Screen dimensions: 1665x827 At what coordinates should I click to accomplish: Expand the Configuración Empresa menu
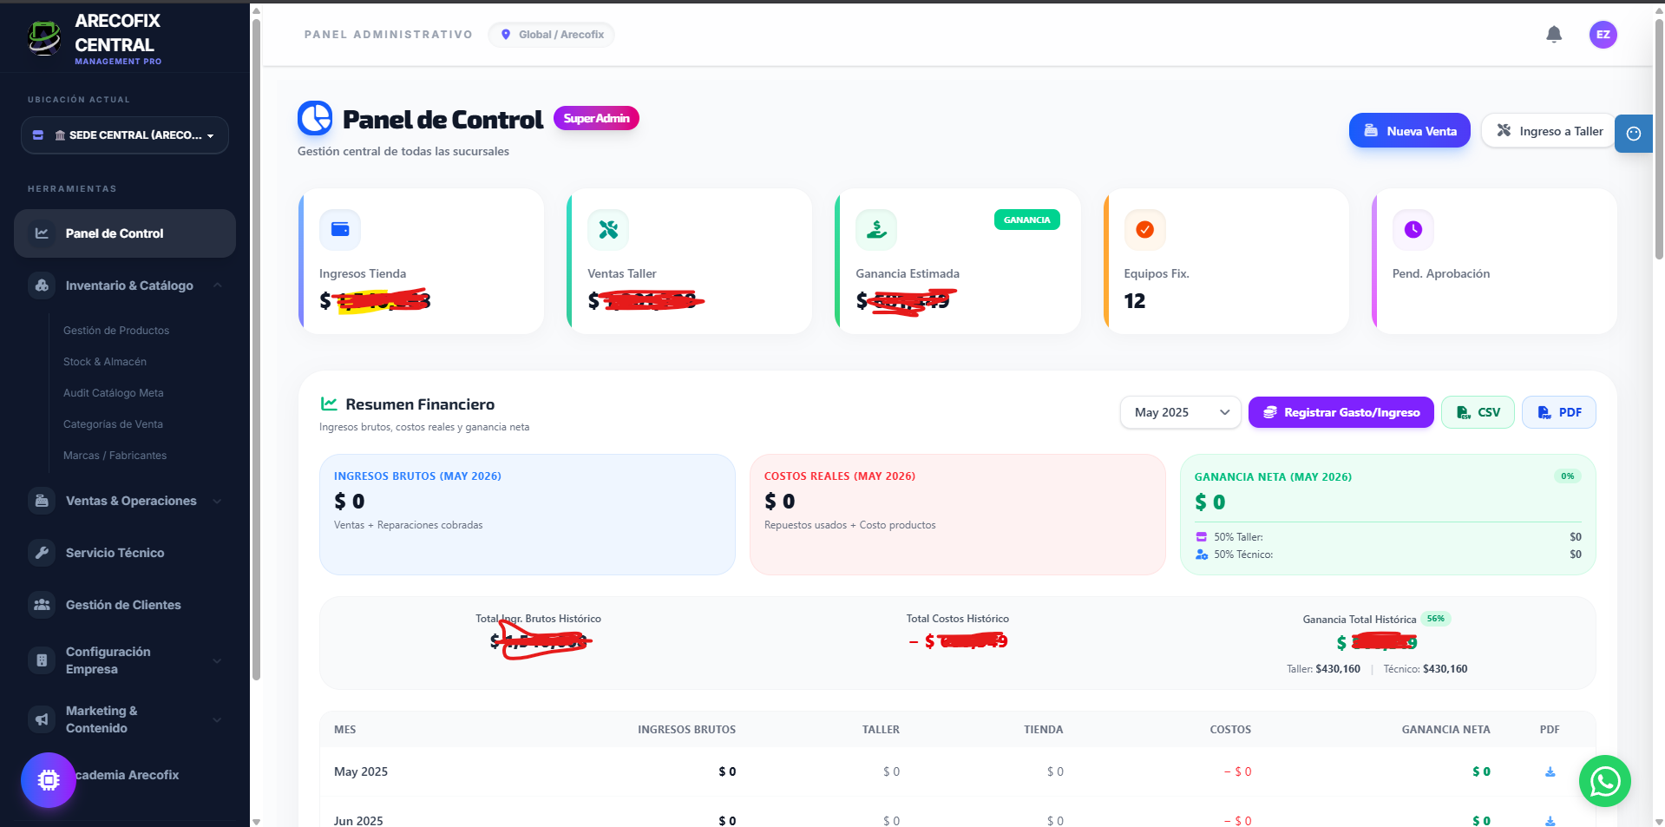click(125, 660)
